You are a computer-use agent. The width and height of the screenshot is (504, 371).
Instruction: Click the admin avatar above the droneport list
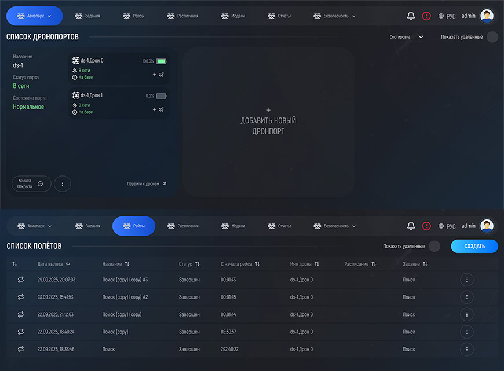pos(487,16)
